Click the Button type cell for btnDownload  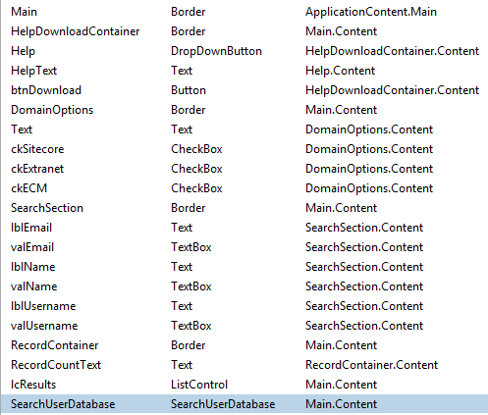point(189,90)
